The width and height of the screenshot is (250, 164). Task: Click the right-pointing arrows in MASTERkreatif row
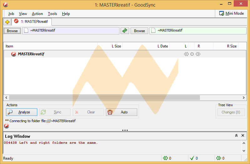[198, 54]
